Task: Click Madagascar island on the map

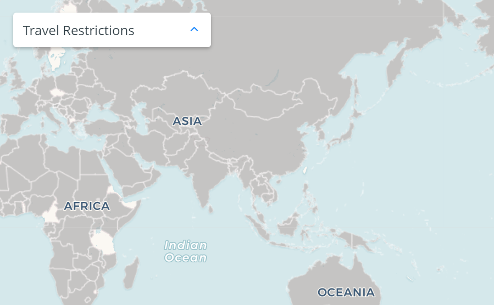Action: coord(131,273)
